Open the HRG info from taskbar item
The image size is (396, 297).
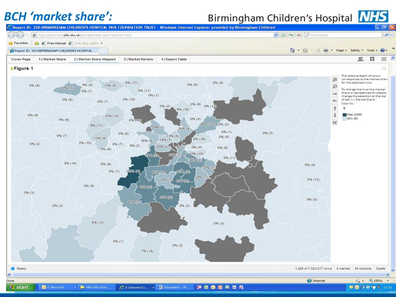coord(96,287)
